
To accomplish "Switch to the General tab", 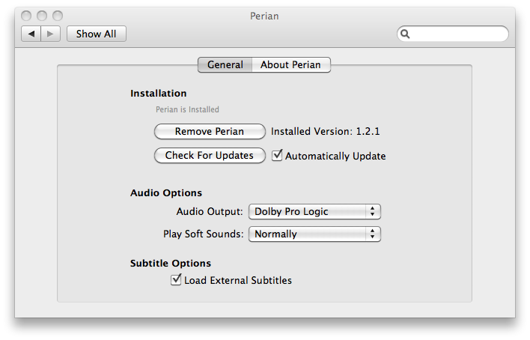I will click(225, 64).
